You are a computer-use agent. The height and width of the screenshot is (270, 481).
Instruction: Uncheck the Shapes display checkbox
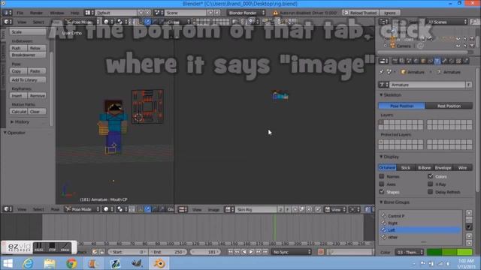[x=382, y=192]
